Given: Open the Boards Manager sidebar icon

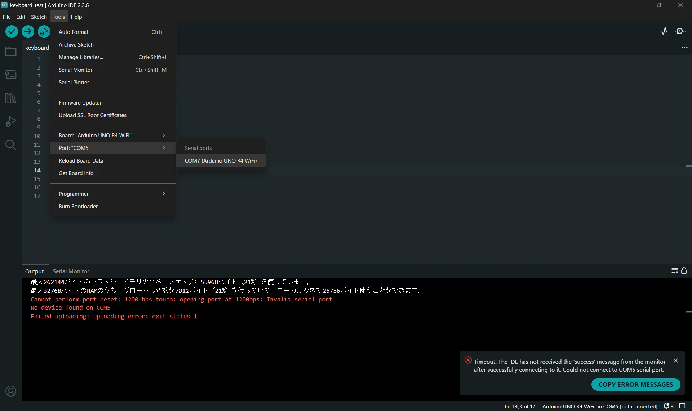Looking at the screenshot, I should point(11,75).
